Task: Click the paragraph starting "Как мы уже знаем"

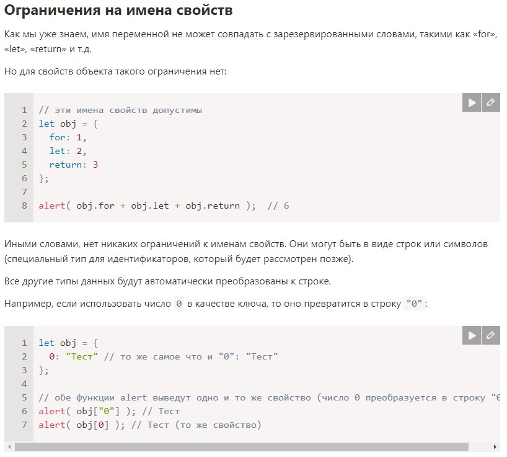Action: (x=250, y=42)
